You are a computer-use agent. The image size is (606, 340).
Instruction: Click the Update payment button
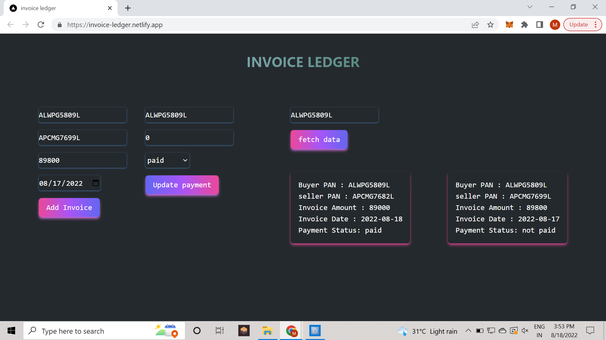[182, 185]
